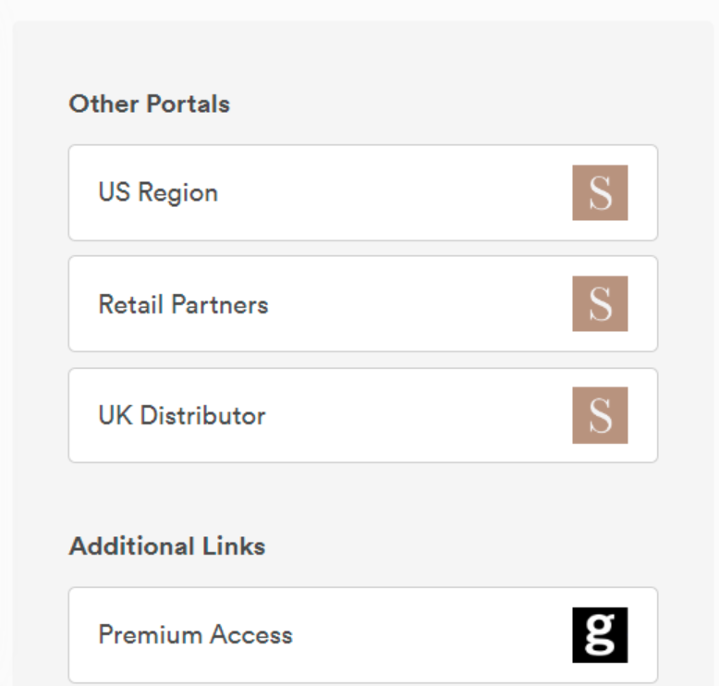Open the UK Distributor portal card
This screenshot has height=686, width=719.
click(363, 415)
